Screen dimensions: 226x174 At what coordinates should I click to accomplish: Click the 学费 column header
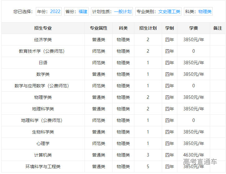click(193, 28)
